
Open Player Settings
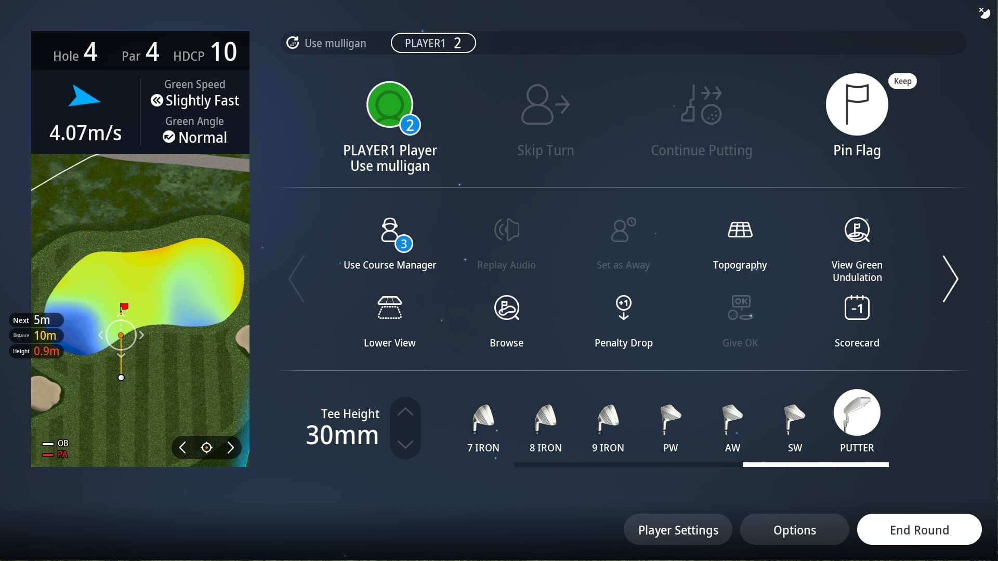(x=678, y=530)
